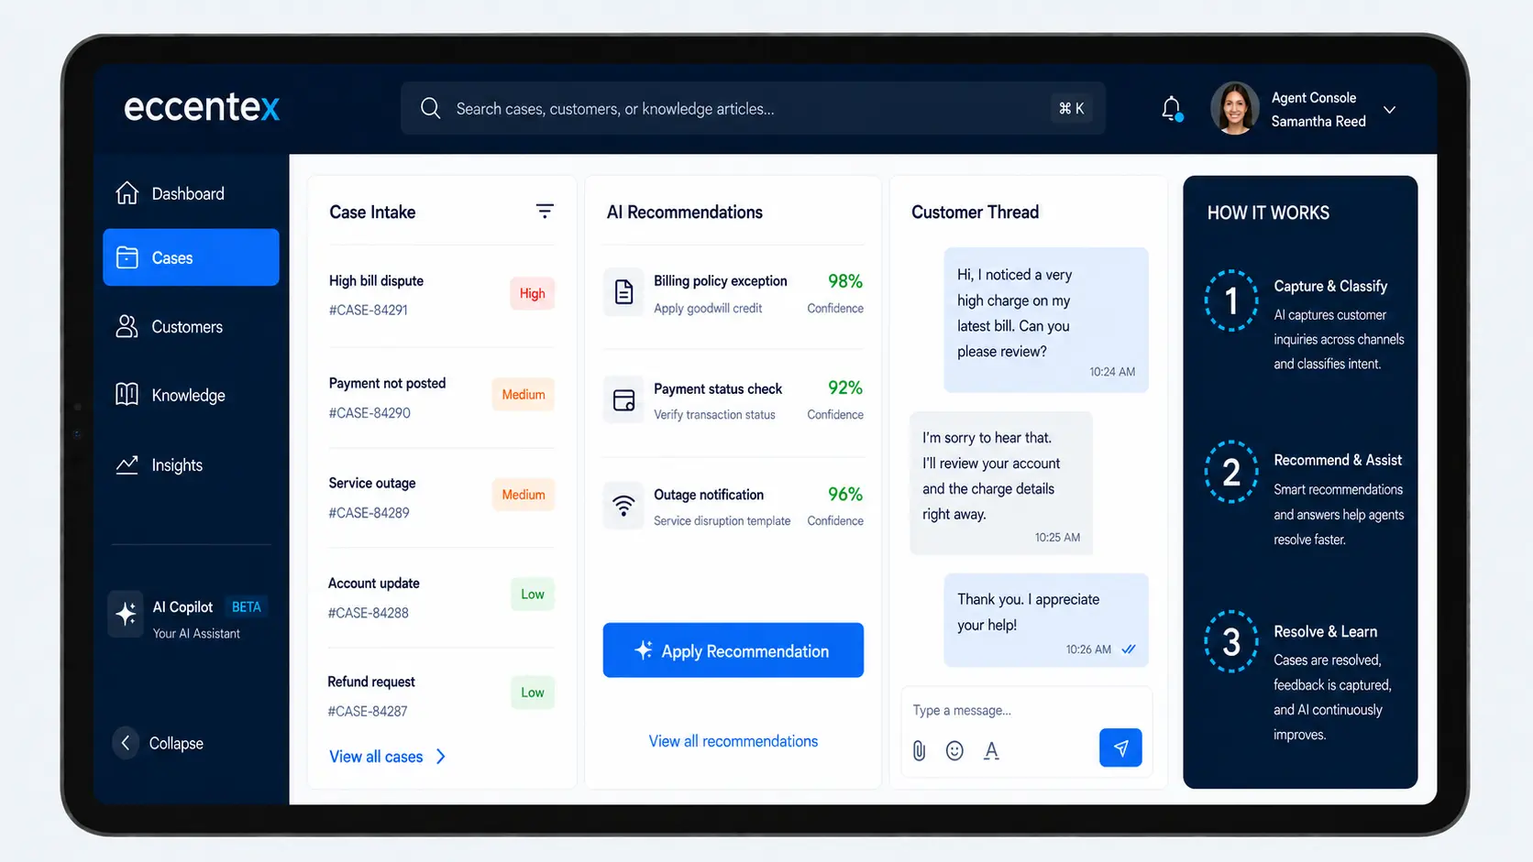This screenshot has width=1533, height=862.
Task: Follow the View all cases link
Action: click(x=376, y=757)
